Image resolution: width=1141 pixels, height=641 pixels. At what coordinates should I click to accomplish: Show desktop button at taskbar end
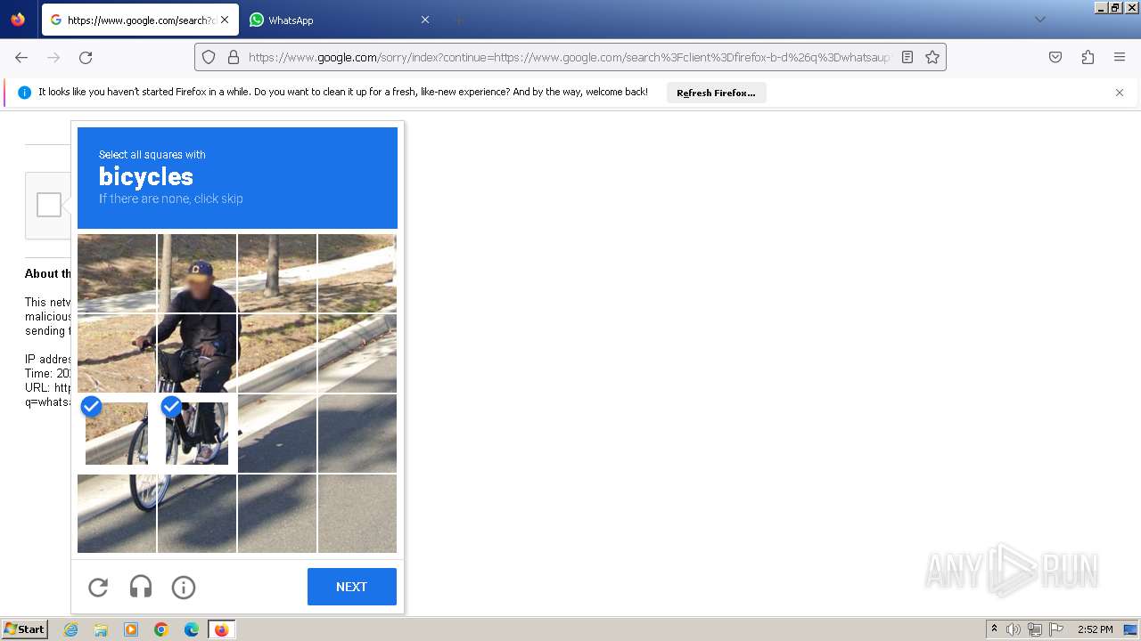pyautogui.click(x=1130, y=629)
